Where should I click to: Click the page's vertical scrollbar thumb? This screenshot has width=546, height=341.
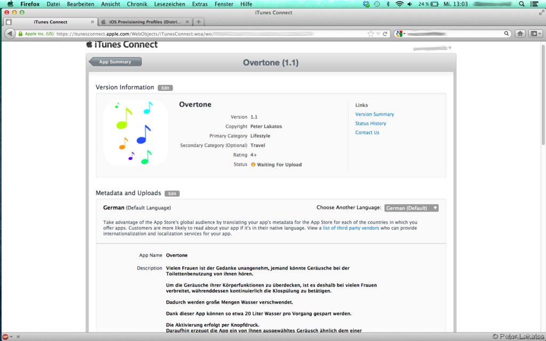point(543,94)
